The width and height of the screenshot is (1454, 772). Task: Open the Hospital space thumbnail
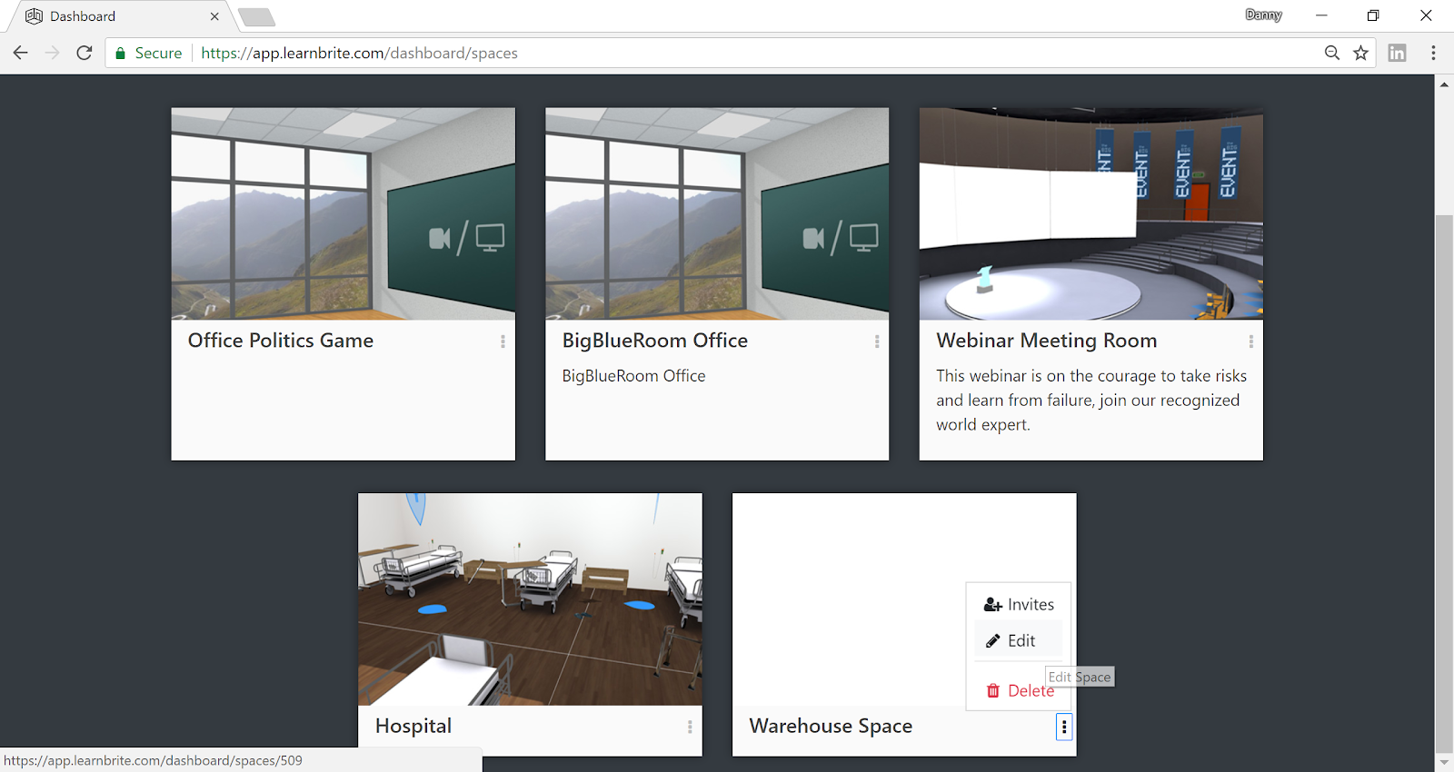530,599
